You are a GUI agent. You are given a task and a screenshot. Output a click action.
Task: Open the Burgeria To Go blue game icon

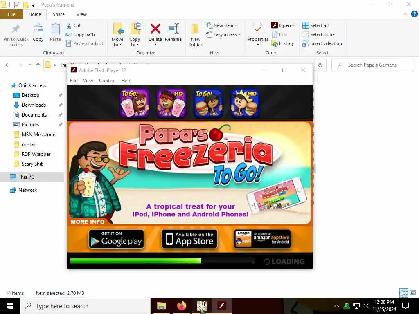208,103
